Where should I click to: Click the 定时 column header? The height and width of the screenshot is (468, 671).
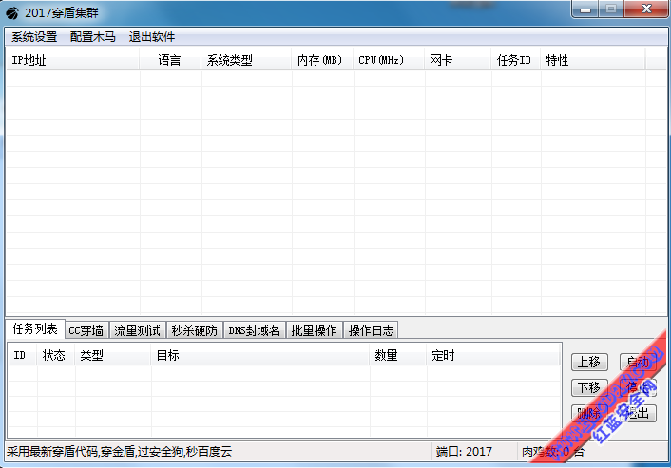493,355
